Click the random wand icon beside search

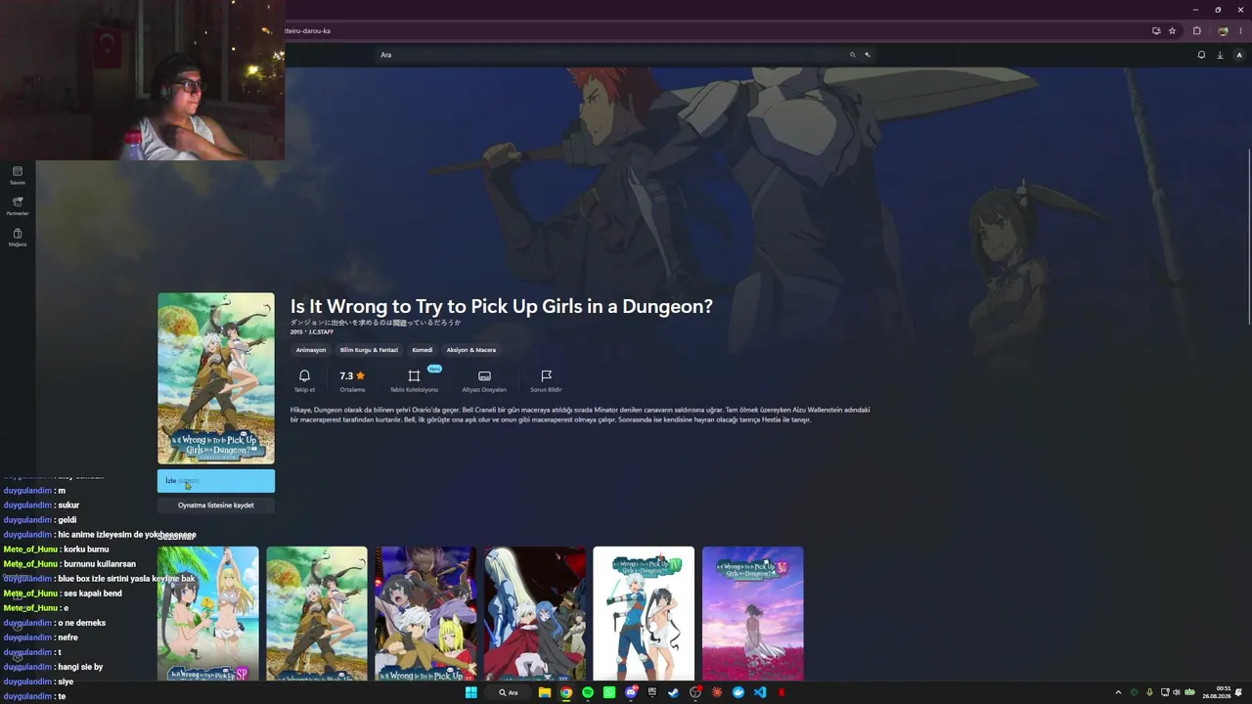867,55
